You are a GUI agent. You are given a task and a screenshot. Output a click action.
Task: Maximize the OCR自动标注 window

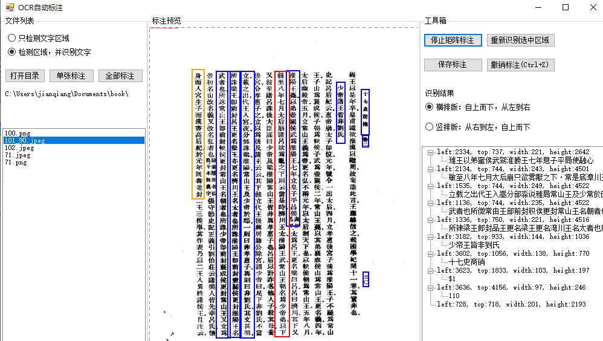click(566, 7)
